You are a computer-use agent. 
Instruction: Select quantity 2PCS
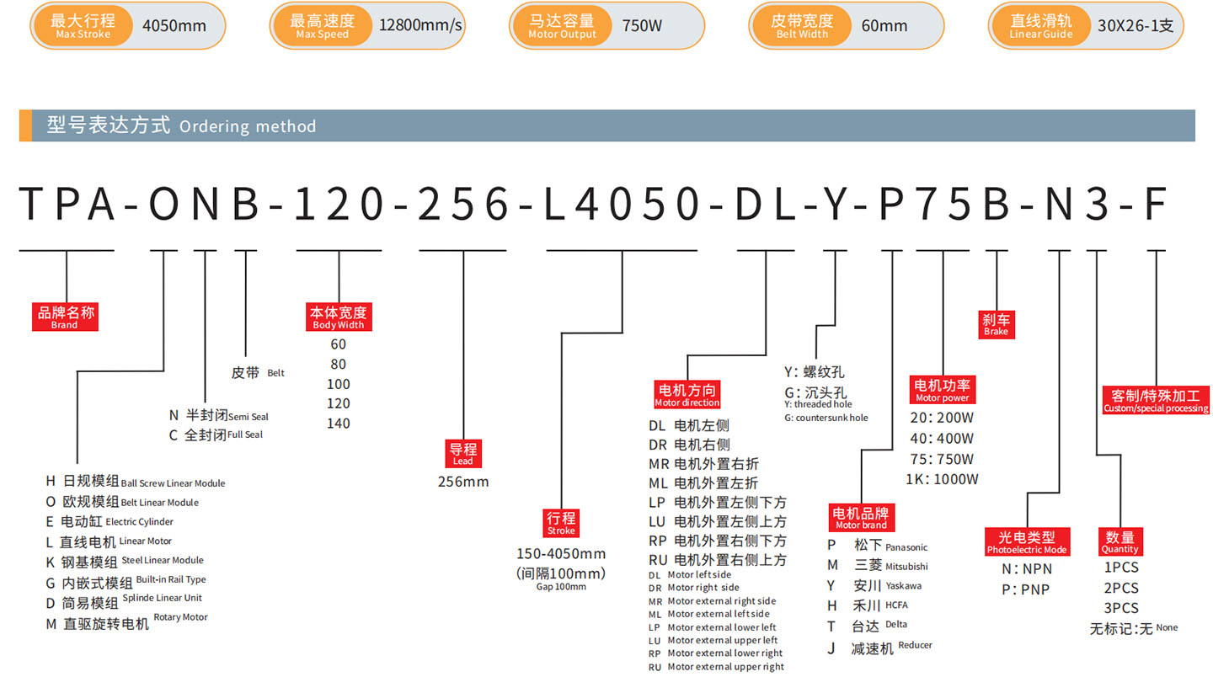(x=1121, y=588)
